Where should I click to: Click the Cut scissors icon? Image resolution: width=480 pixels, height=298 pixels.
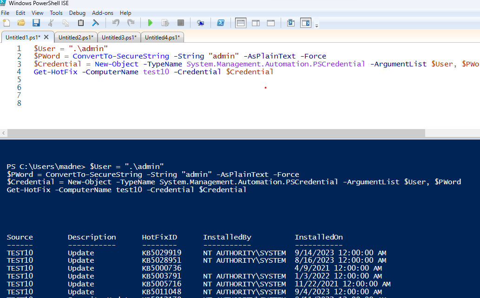click(x=51, y=23)
